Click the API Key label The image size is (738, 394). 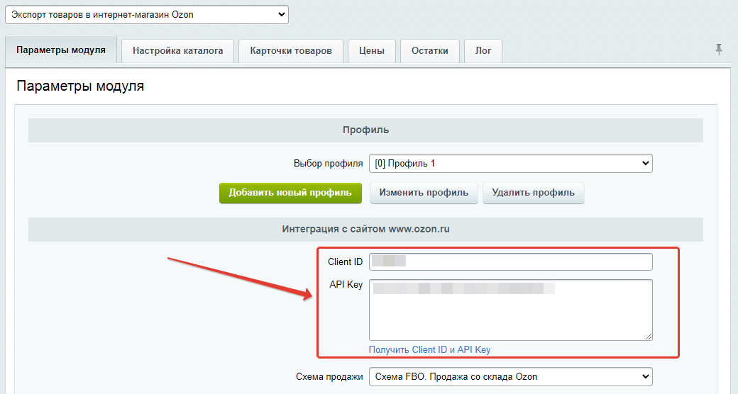click(x=346, y=284)
